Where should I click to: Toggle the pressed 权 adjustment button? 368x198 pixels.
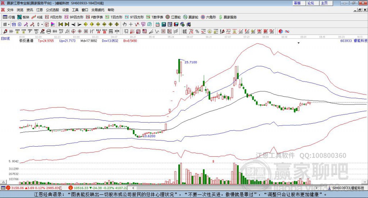coord(47,24)
